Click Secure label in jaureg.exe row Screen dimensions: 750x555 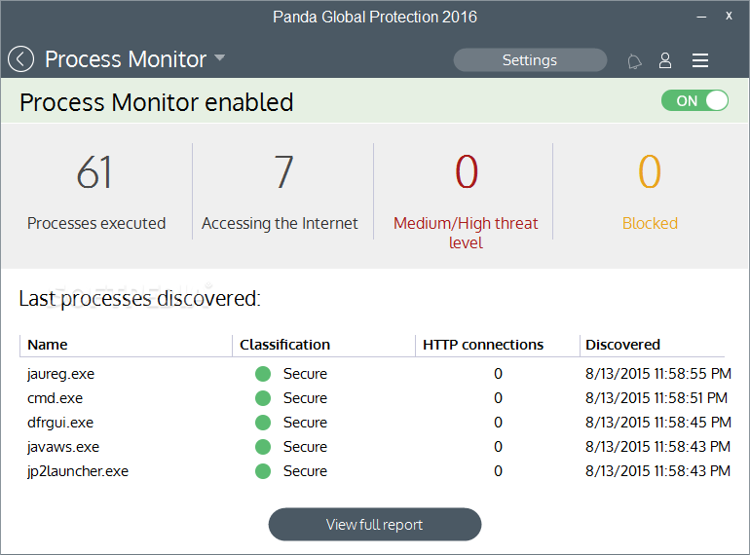coord(305,374)
